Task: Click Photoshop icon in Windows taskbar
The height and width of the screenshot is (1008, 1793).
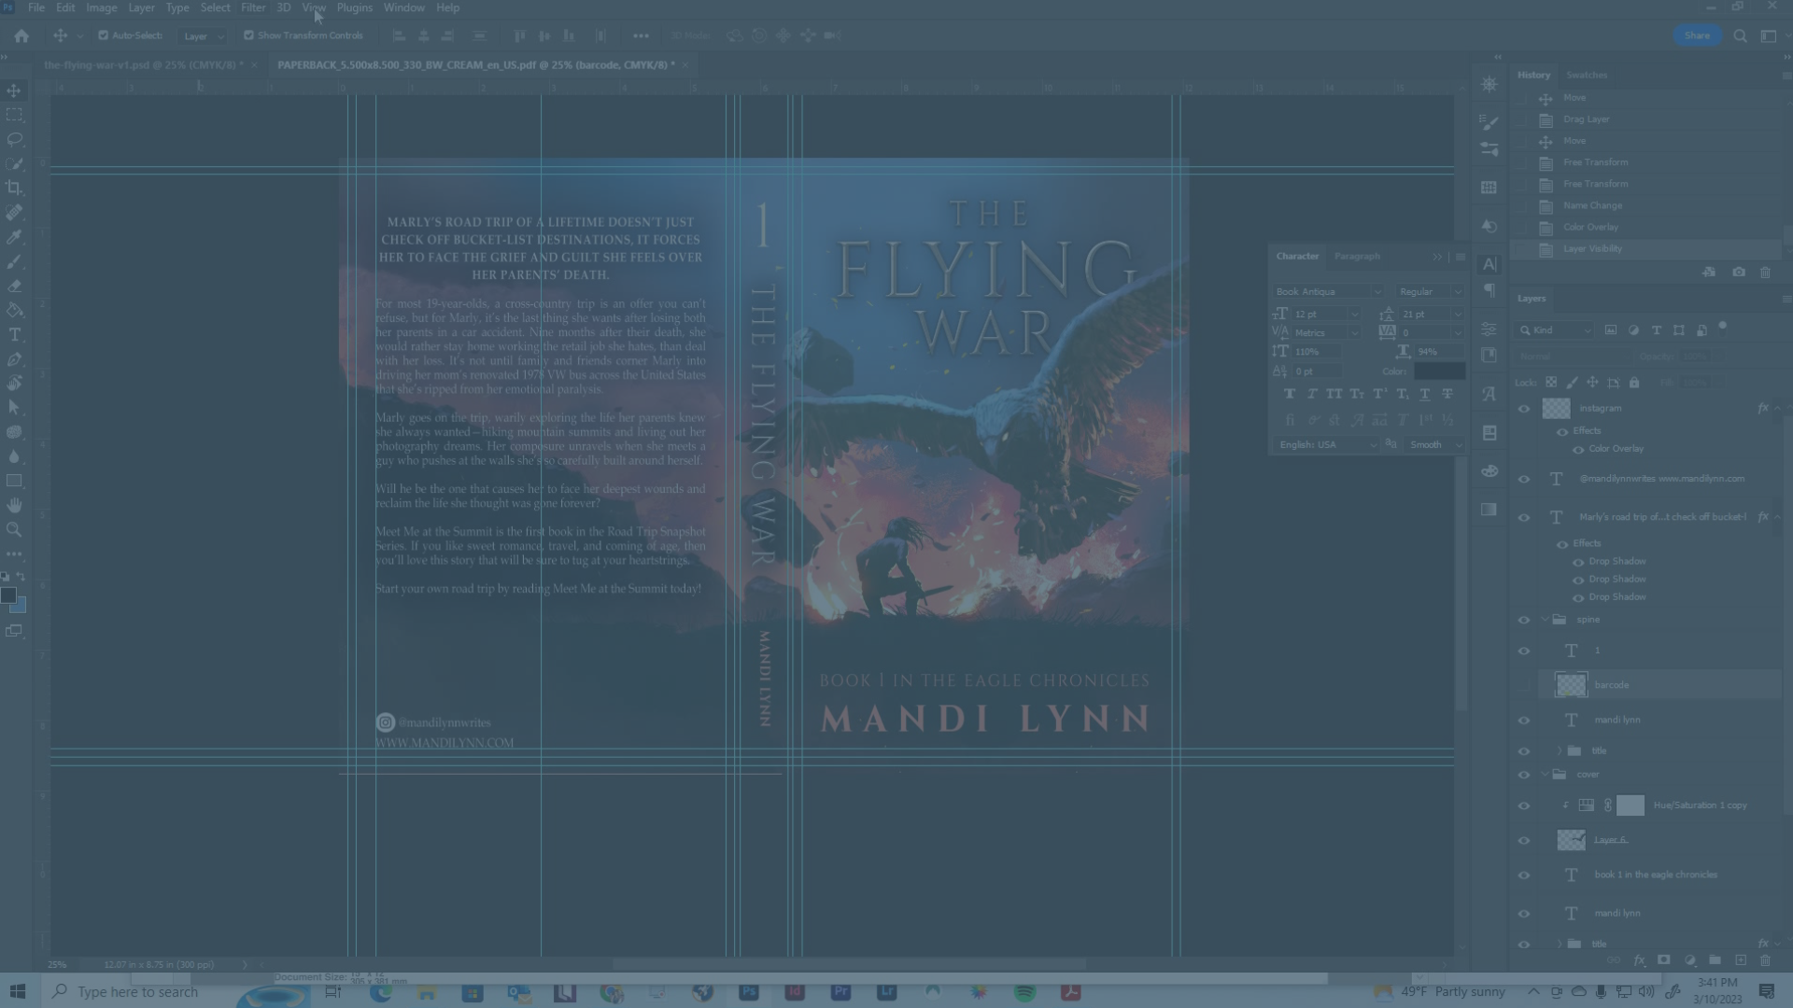Action: click(x=748, y=991)
